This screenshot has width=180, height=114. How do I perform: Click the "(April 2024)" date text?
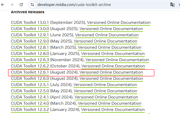61,97
